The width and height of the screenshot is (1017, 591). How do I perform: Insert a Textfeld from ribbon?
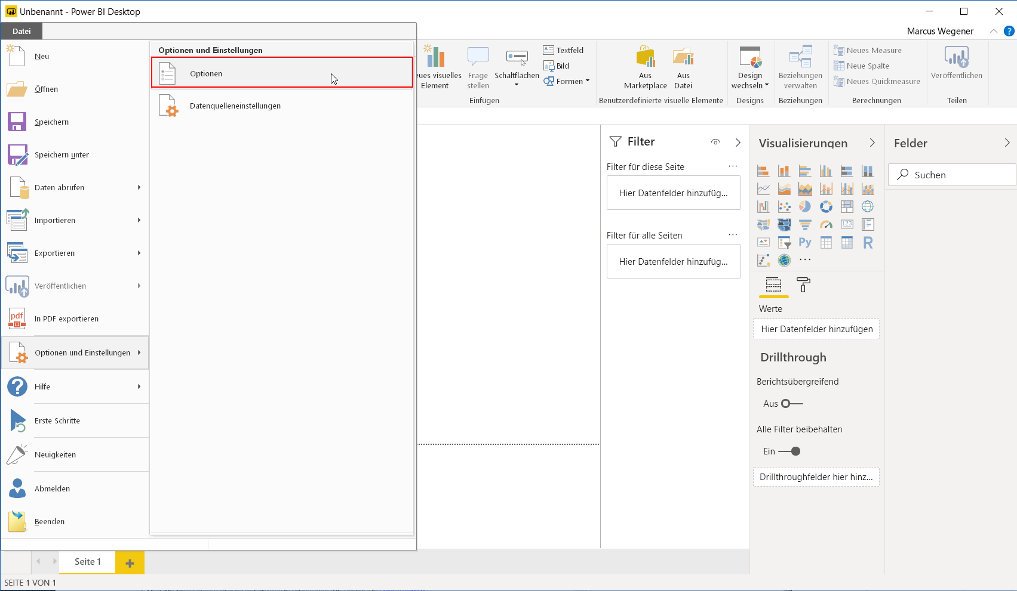point(563,50)
